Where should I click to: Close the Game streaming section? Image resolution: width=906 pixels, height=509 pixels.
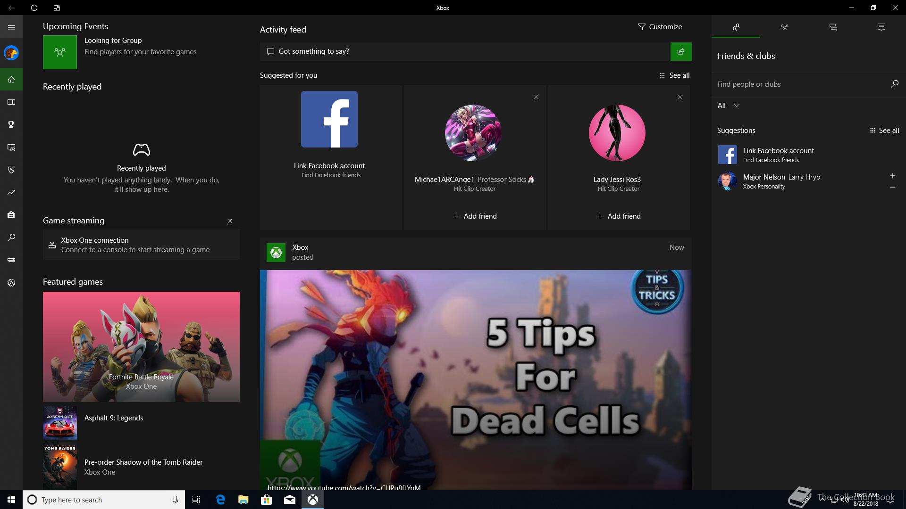[230, 221]
